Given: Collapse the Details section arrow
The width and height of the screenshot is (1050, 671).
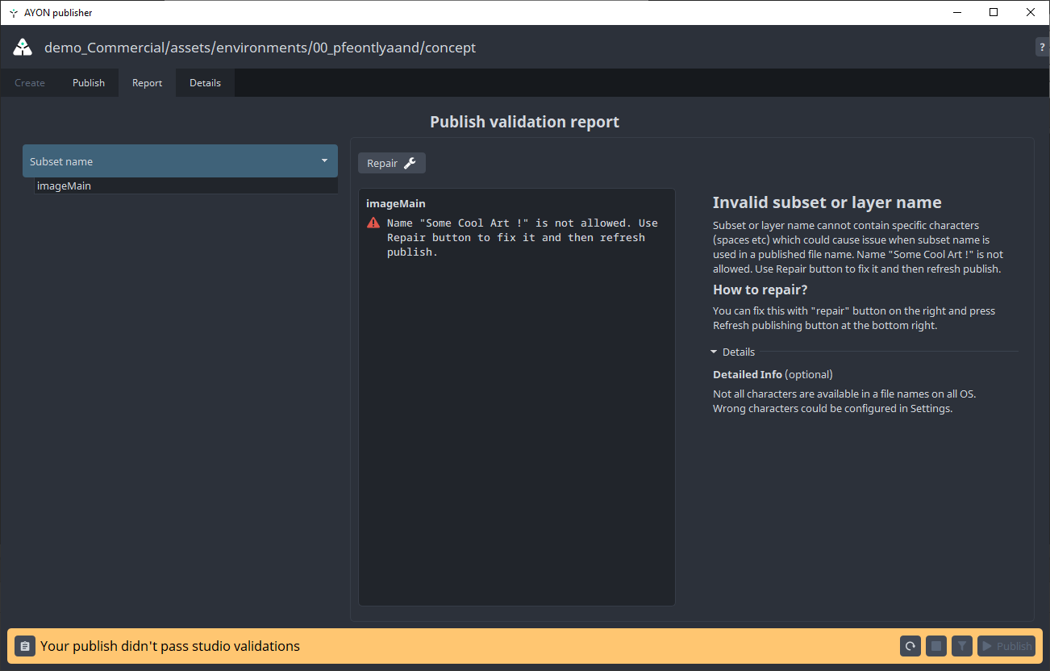Looking at the screenshot, I should (714, 352).
